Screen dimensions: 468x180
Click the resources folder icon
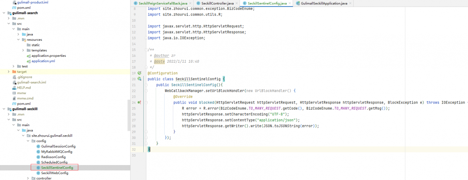coord(24,40)
